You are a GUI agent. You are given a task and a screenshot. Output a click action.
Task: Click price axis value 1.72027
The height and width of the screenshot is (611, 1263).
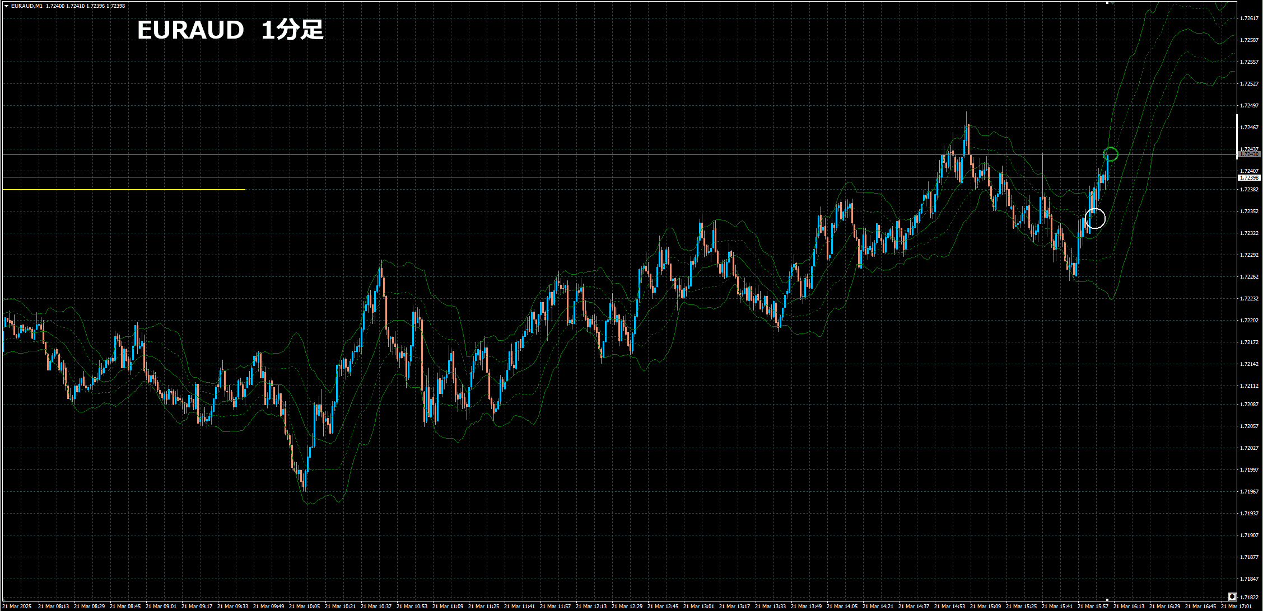pos(1248,448)
